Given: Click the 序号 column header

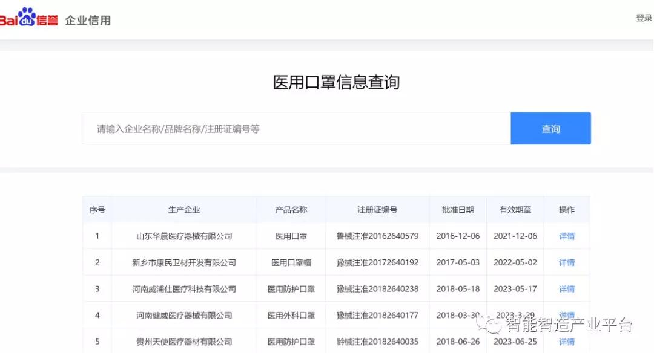Looking at the screenshot, I should 97,209.
